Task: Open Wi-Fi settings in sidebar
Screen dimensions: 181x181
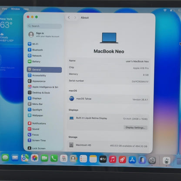Action: (33, 44)
